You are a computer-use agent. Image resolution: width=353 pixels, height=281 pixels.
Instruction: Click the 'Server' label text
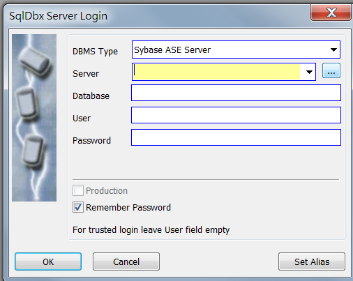point(86,74)
